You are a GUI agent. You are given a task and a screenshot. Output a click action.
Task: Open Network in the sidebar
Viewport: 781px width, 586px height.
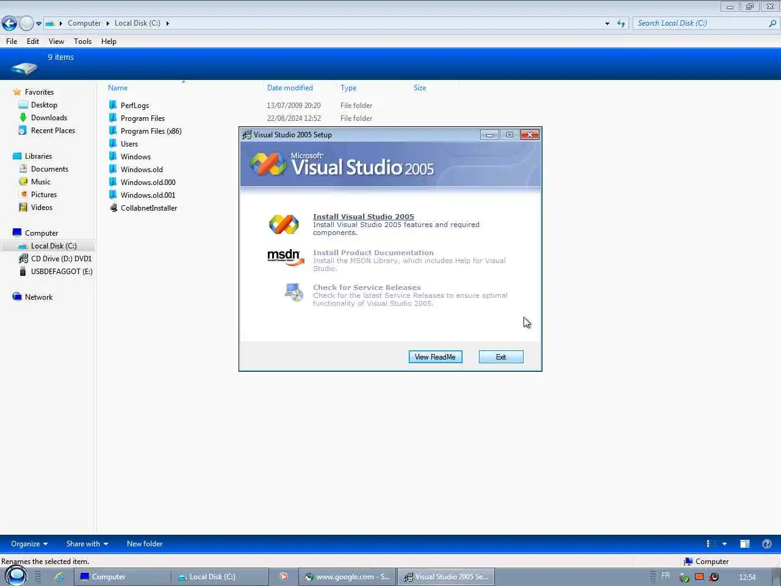coord(38,297)
